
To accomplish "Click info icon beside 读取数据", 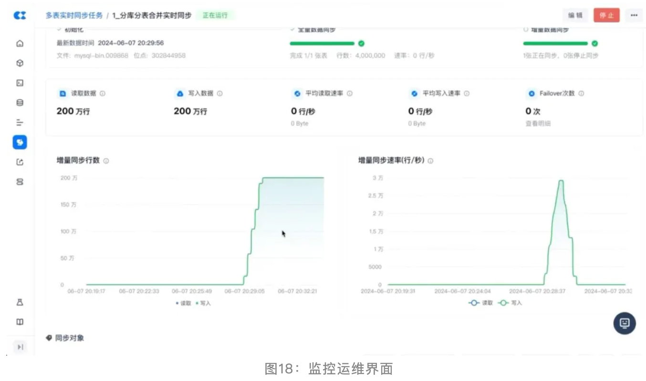I will point(103,94).
